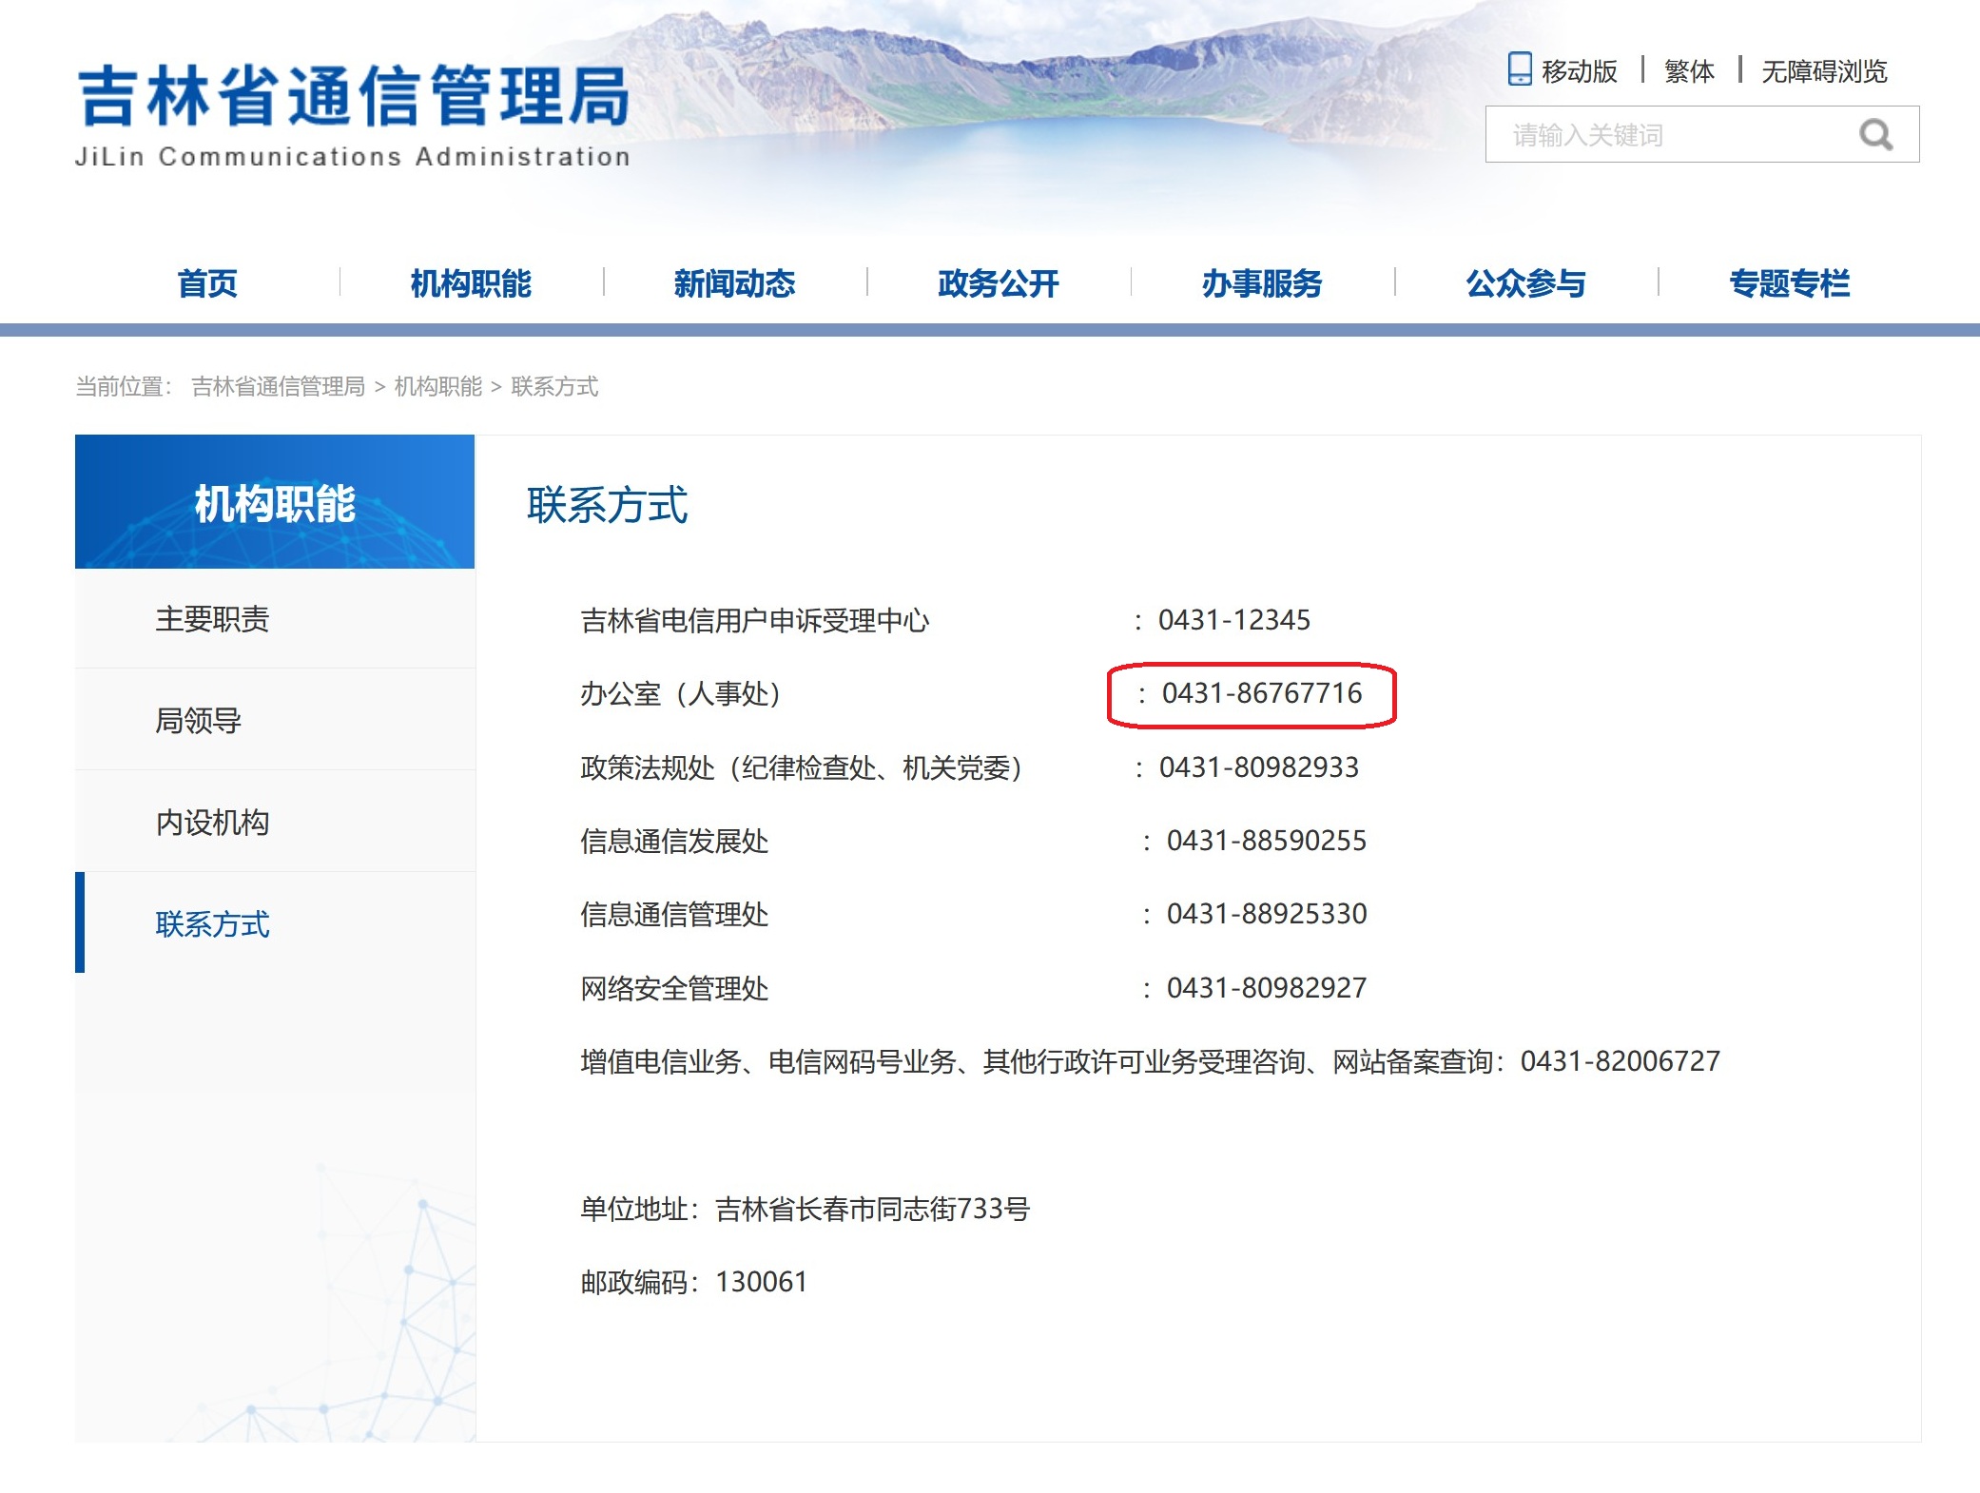The image size is (1980, 1493).
Task: Select 联系方式 in the sidebar
Action: coord(212,924)
